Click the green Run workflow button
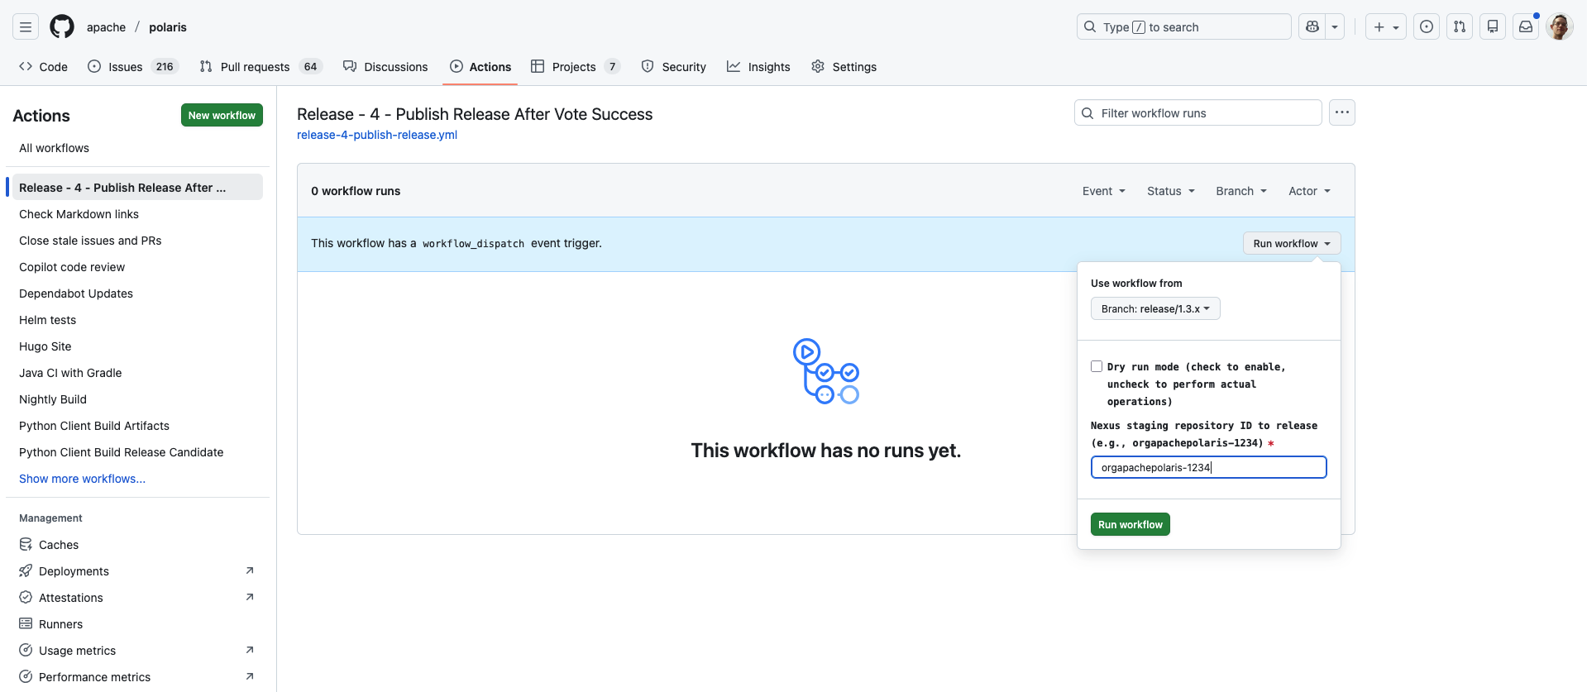 [1130, 524]
